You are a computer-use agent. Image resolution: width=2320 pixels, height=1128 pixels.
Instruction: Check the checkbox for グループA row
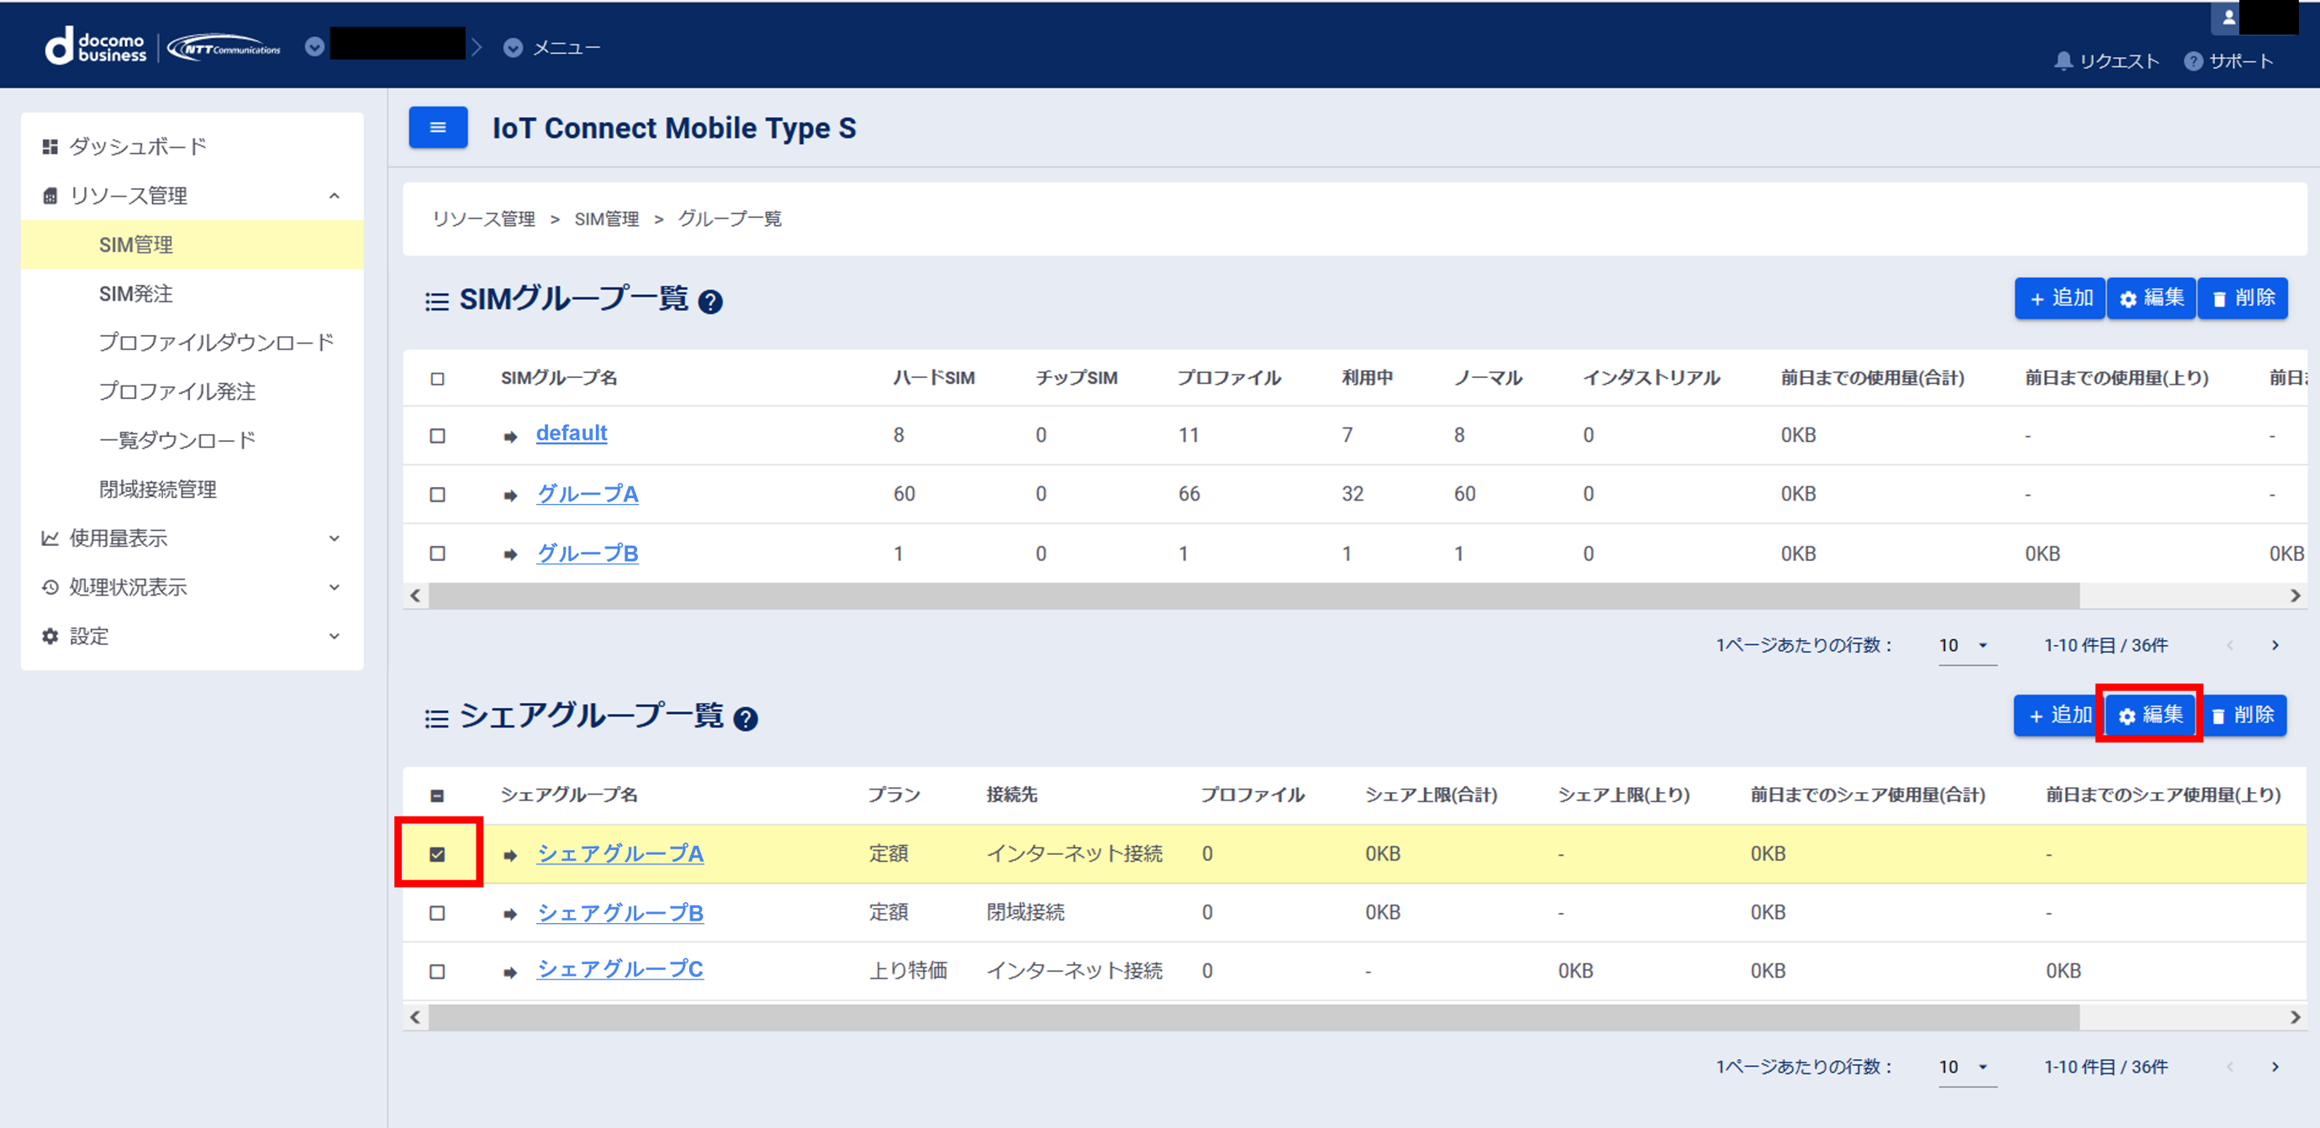coord(438,494)
